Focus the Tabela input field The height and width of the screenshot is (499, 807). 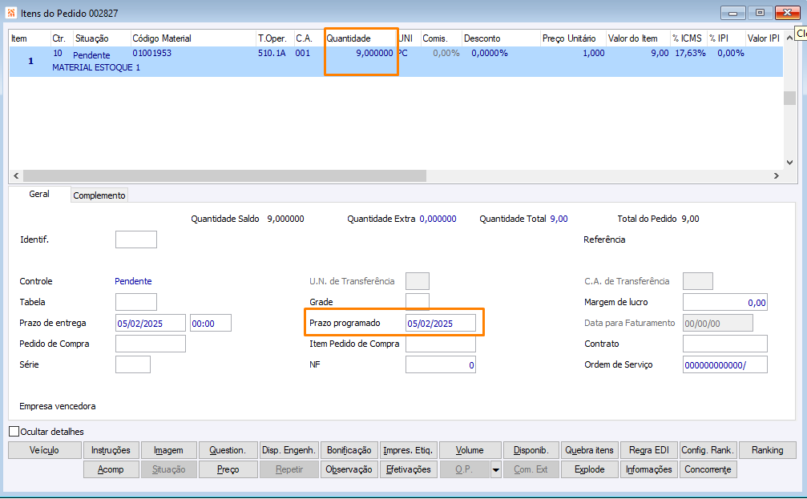(x=136, y=302)
